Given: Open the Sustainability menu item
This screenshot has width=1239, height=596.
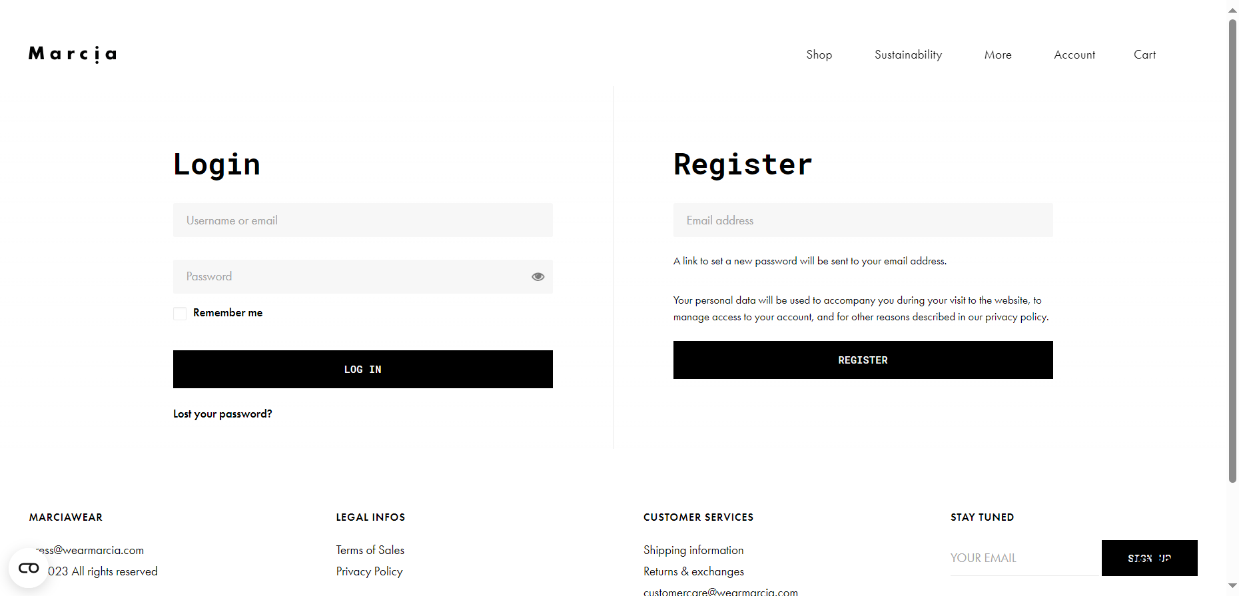Looking at the screenshot, I should point(908,55).
